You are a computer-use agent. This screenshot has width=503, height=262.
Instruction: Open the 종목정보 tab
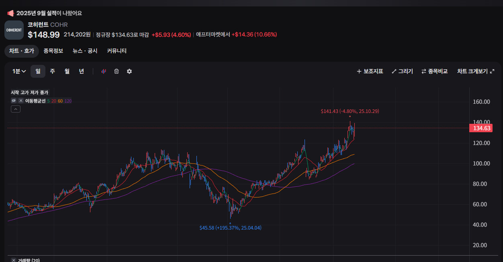[x=53, y=51]
